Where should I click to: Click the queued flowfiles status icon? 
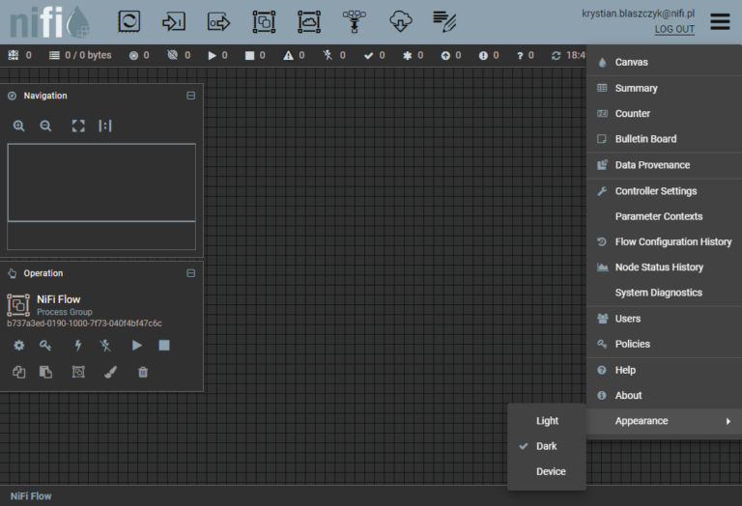tap(54, 55)
